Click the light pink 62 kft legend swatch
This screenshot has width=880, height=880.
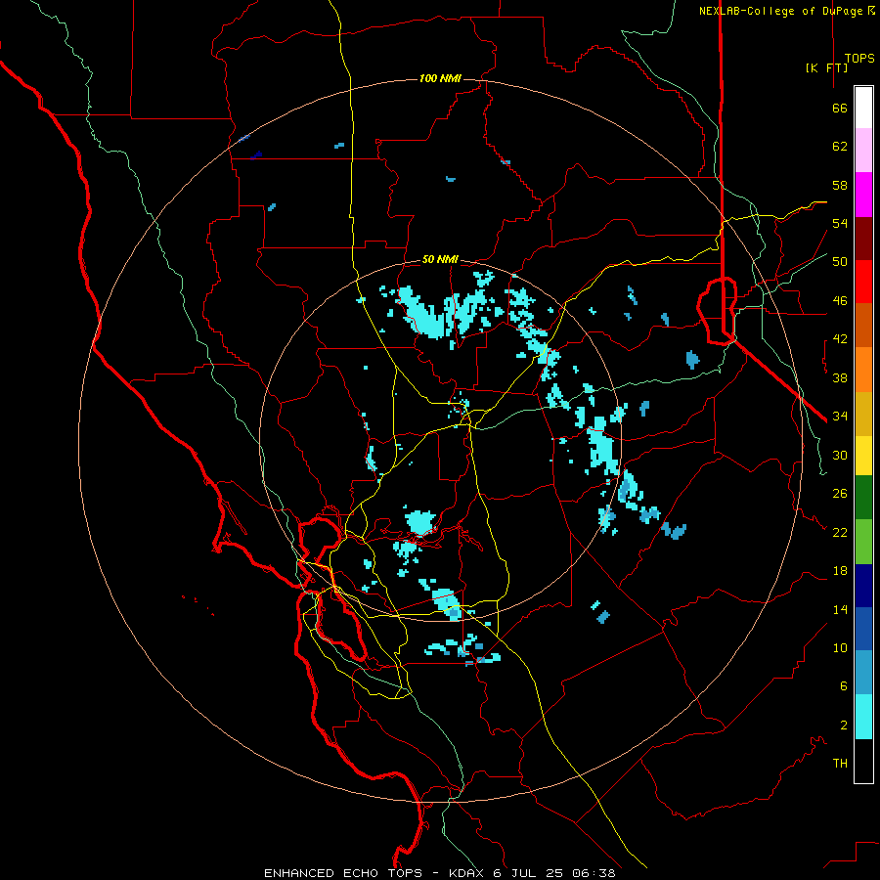click(863, 151)
